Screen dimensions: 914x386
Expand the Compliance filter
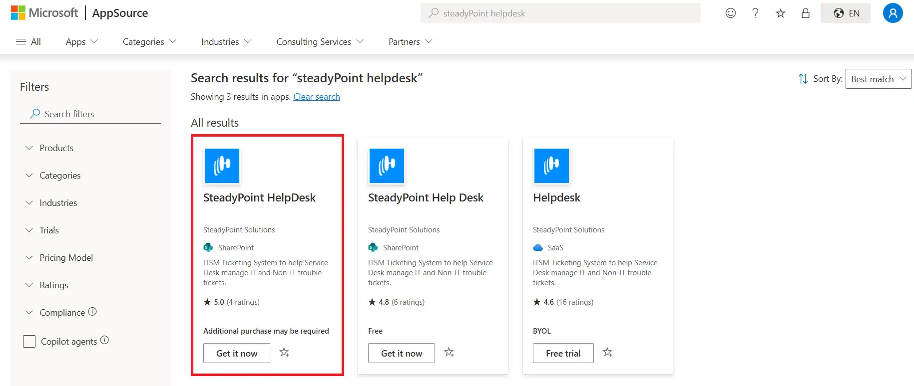coord(55,313)
